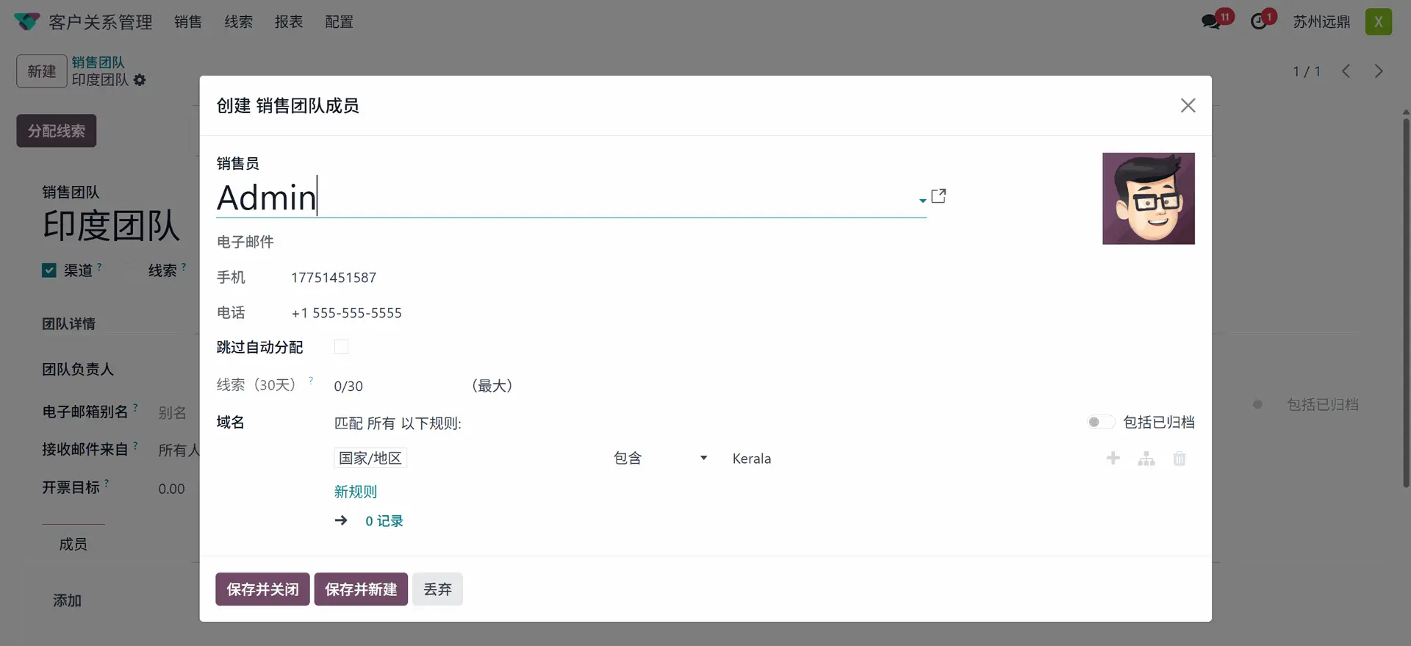The height and width of the screenshot is (646, 1411).
Task: Expand the 销售员 dropdown arrow
Action: coord(922,200)
